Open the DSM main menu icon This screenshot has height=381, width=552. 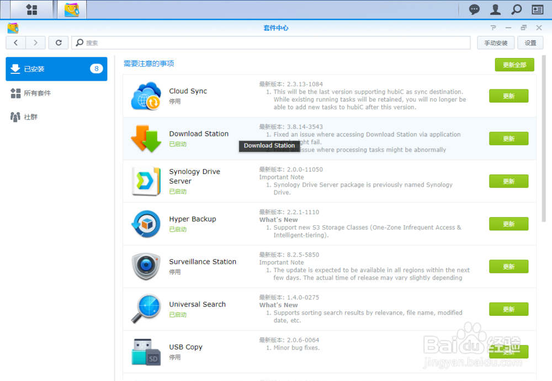click(31, 9)
